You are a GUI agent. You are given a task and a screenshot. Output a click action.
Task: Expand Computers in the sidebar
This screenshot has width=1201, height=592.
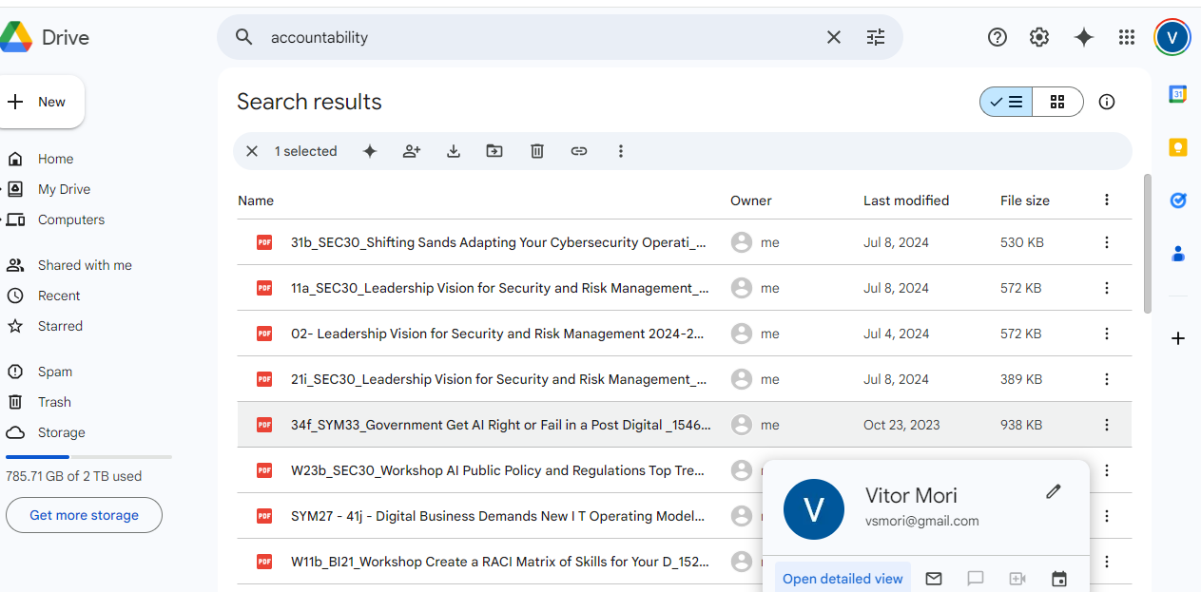[3, 220]
